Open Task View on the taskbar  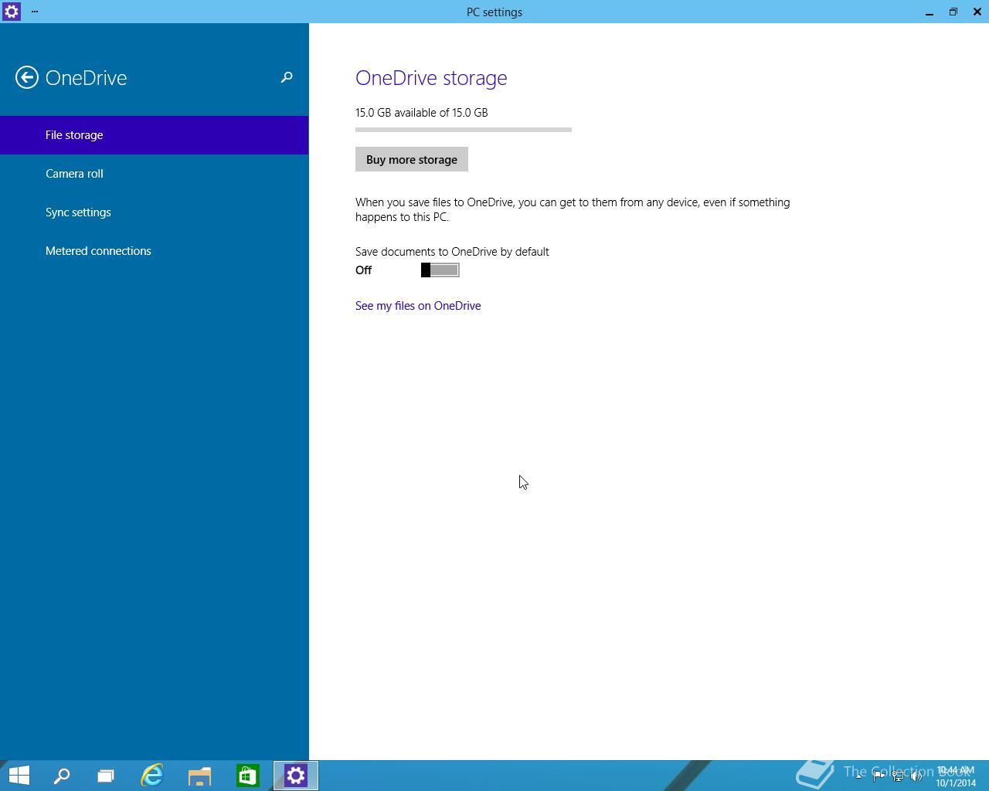coord(106,776)
